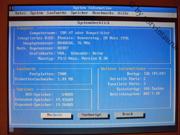Click the Speicher group heading in panel

(25, 89)
